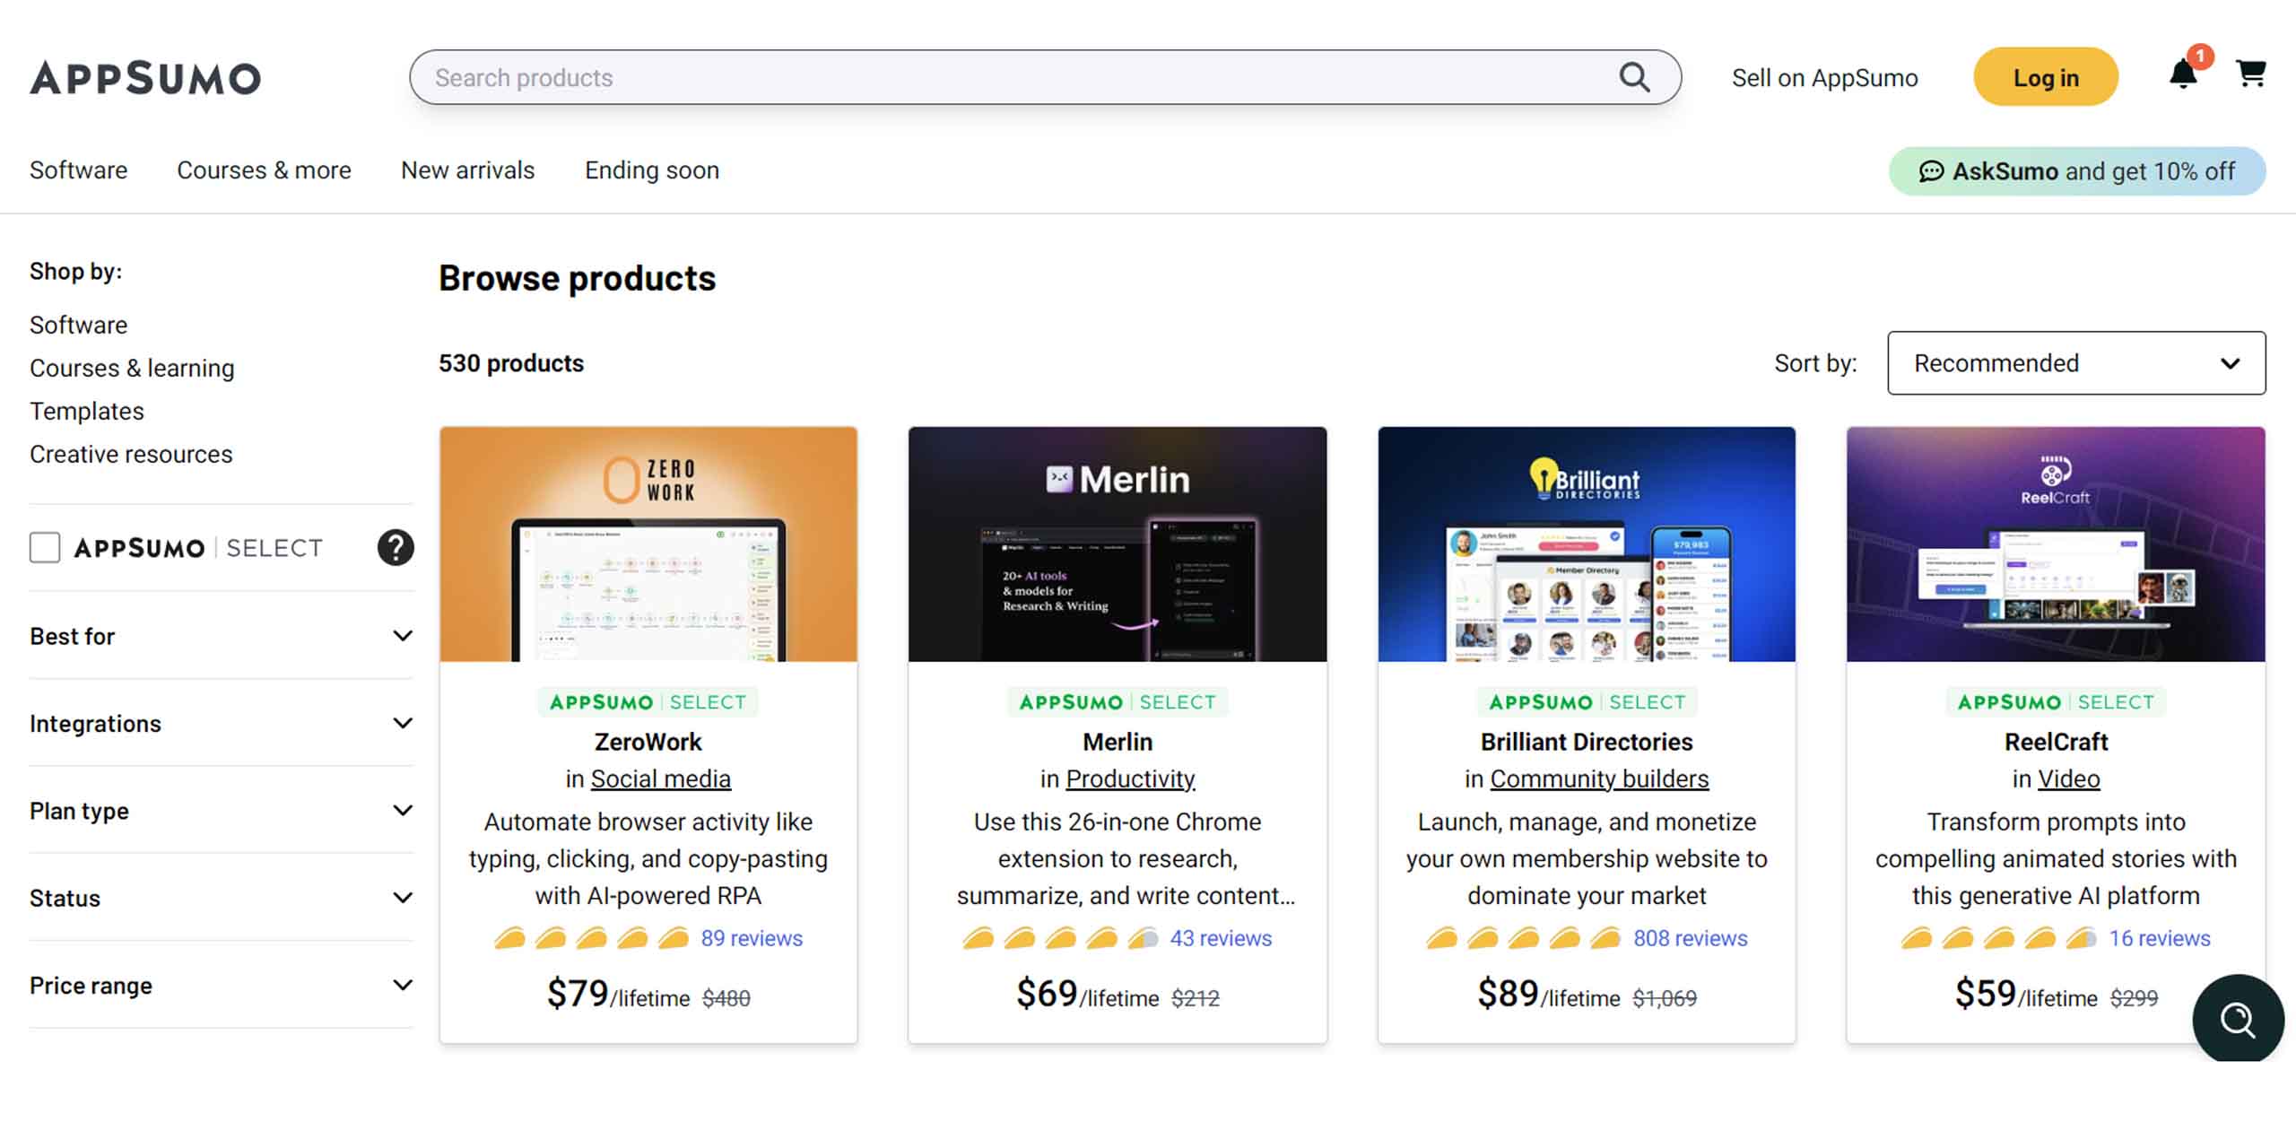Open the New arrivals menu item

pyautogui.click(x=467, y=170)
